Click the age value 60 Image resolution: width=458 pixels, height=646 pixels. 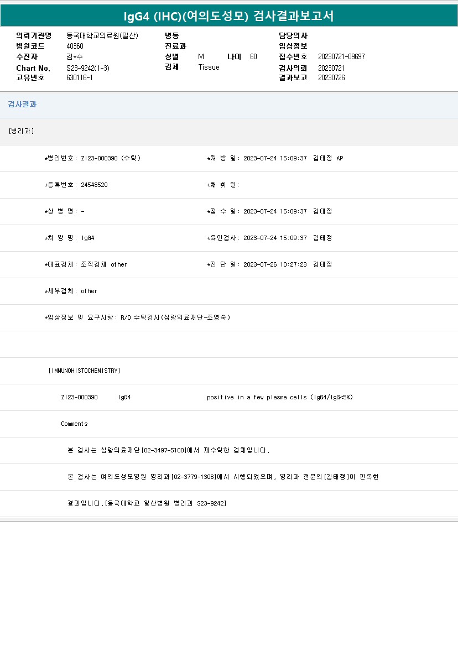point(253,57)
